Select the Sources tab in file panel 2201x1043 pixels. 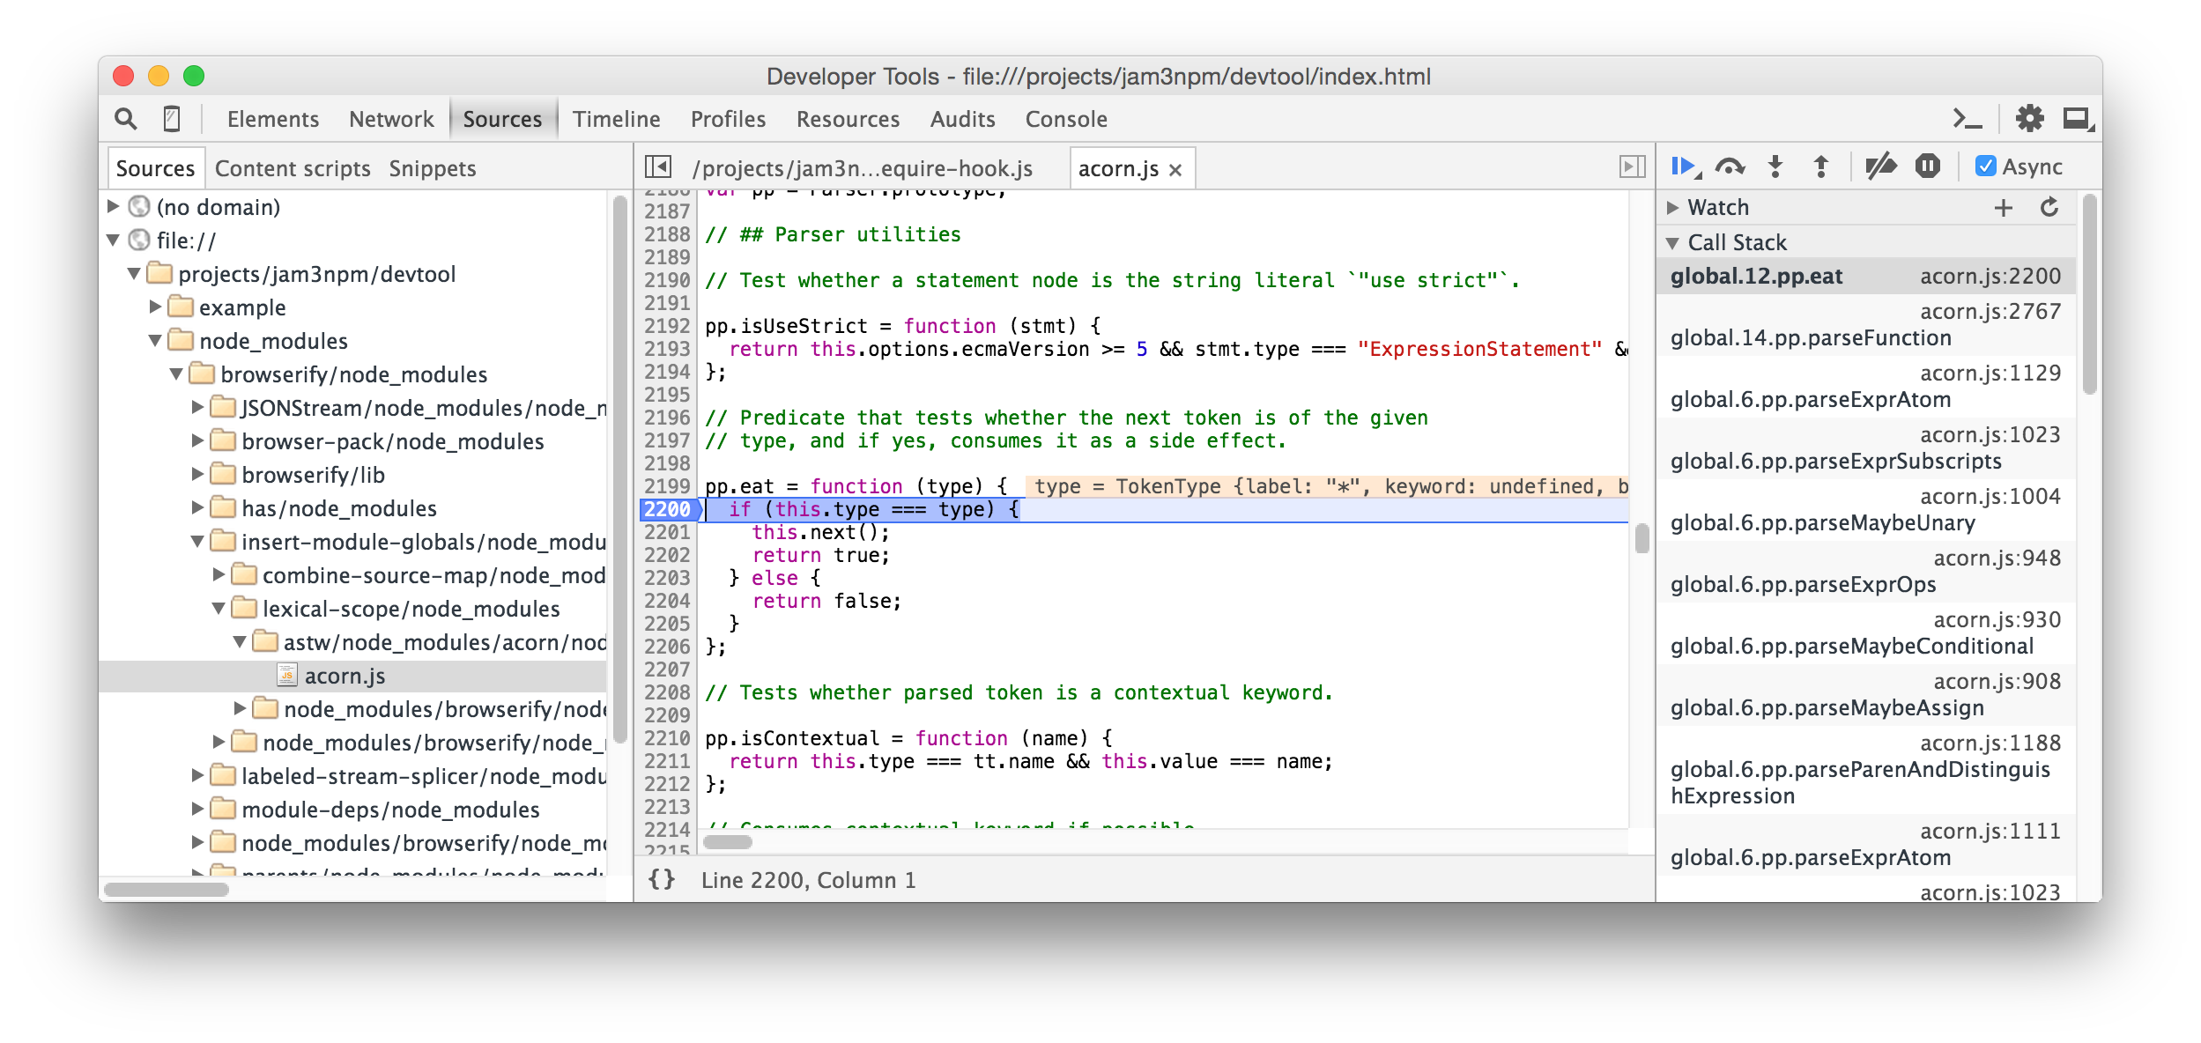point(153,166)
